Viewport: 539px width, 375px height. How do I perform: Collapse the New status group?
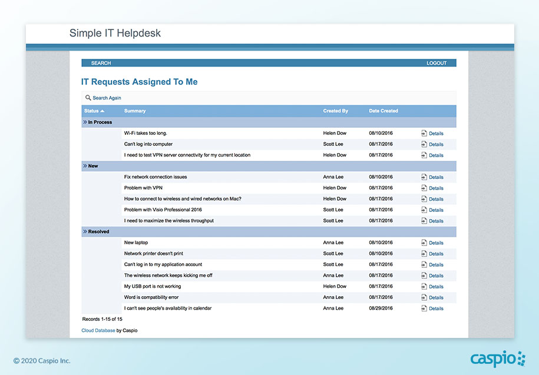[x=85, y=166]
